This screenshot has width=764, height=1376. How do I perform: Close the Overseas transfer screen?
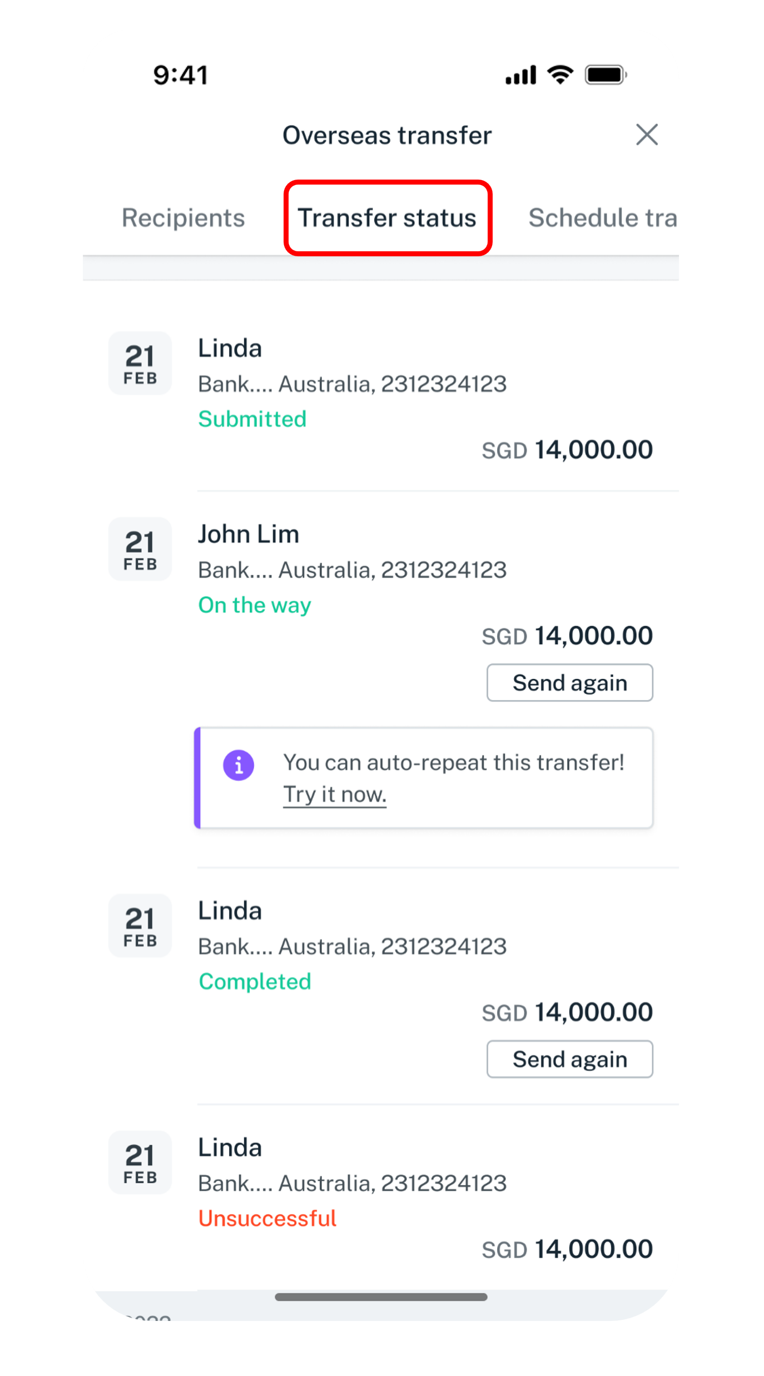point(647,135)
